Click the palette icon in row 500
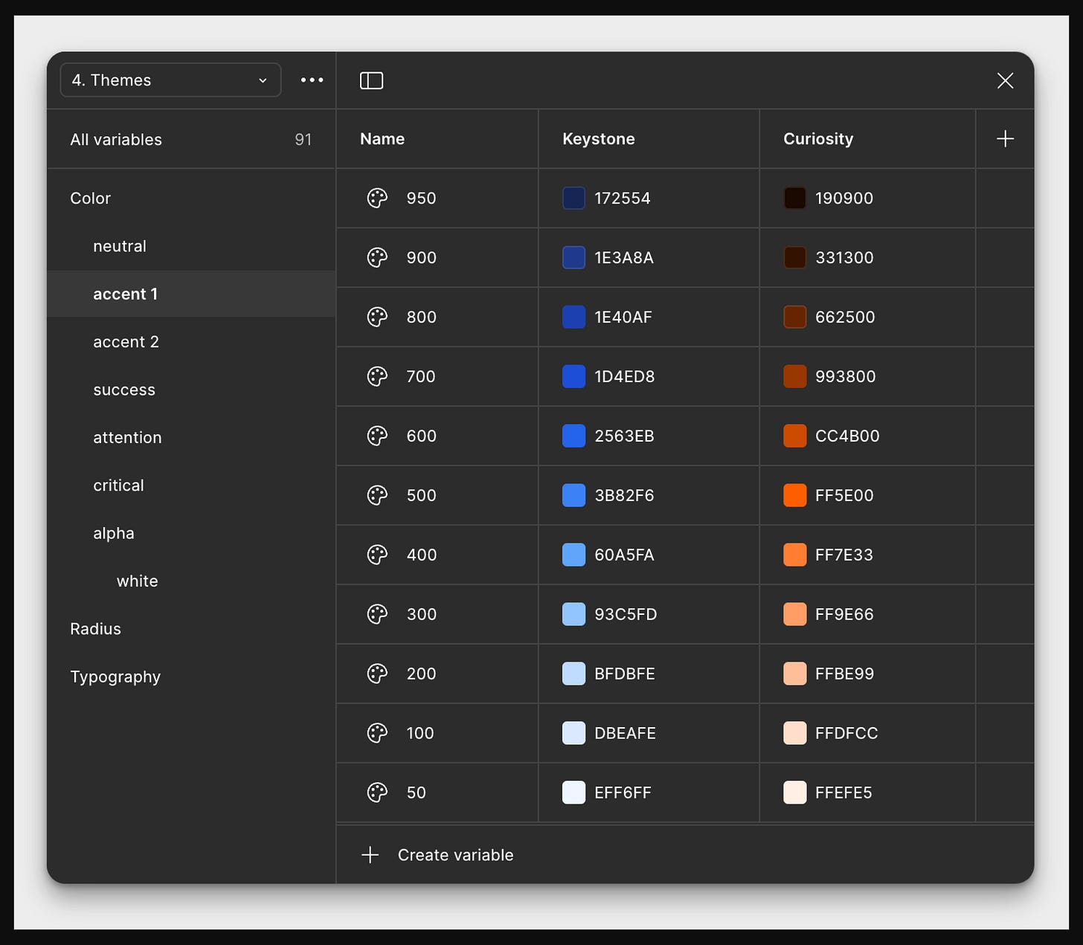 click(x=377, y=495)
